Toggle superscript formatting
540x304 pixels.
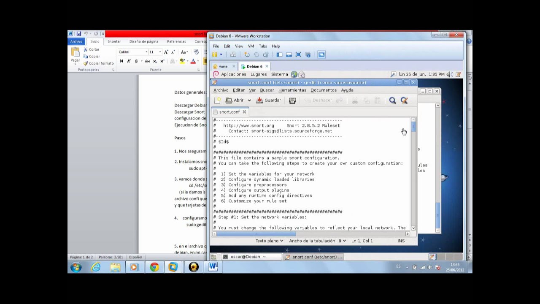[x=162, y=61]
